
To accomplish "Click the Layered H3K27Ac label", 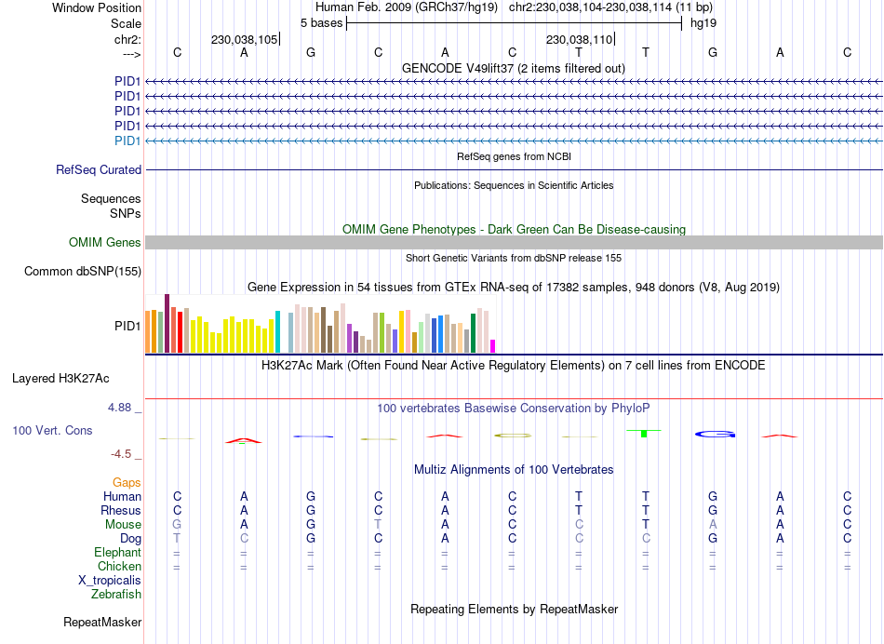I will tap(60, 379).
